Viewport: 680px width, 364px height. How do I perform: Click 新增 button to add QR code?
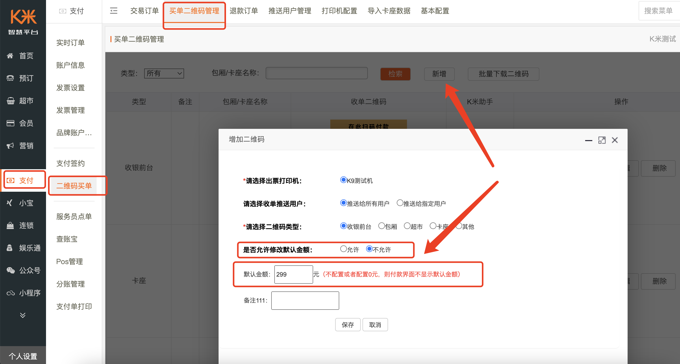pyautogui.click(x=439, y=74)
